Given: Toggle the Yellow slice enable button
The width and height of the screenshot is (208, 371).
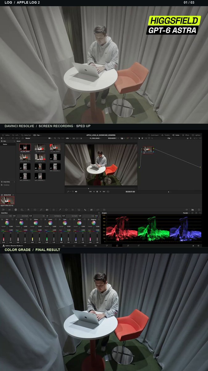Looking at the screenshot, I should pos(31,219).
